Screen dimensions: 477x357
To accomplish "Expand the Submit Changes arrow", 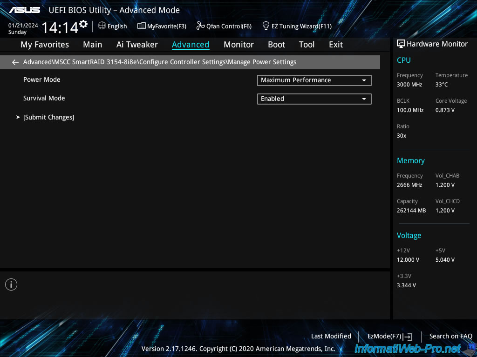I will 18,117.
